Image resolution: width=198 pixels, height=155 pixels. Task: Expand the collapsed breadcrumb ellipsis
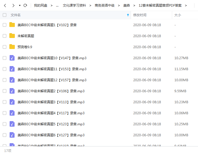[57, 6]
